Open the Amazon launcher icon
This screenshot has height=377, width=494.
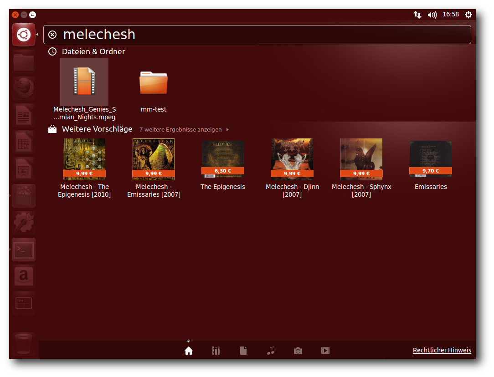click(x=24, y=277)
